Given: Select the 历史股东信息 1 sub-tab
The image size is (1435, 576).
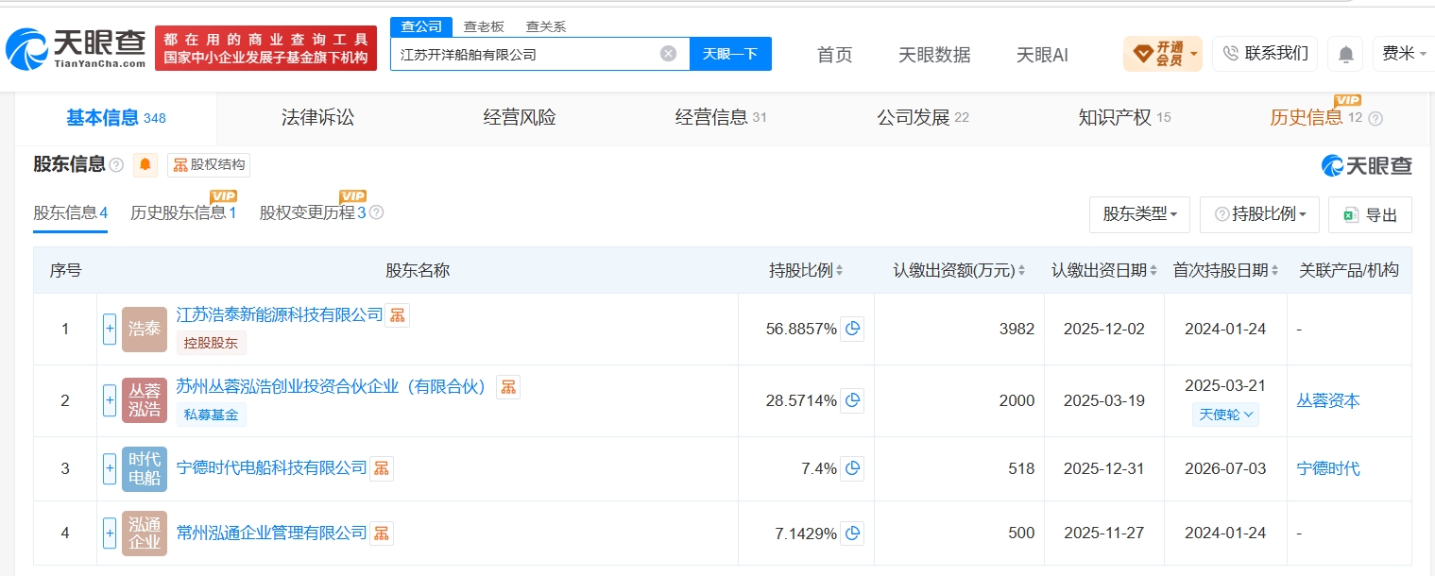Looking at the screenshot, I should coord(183,212).
